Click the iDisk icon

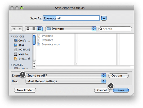tap(16, 45)
